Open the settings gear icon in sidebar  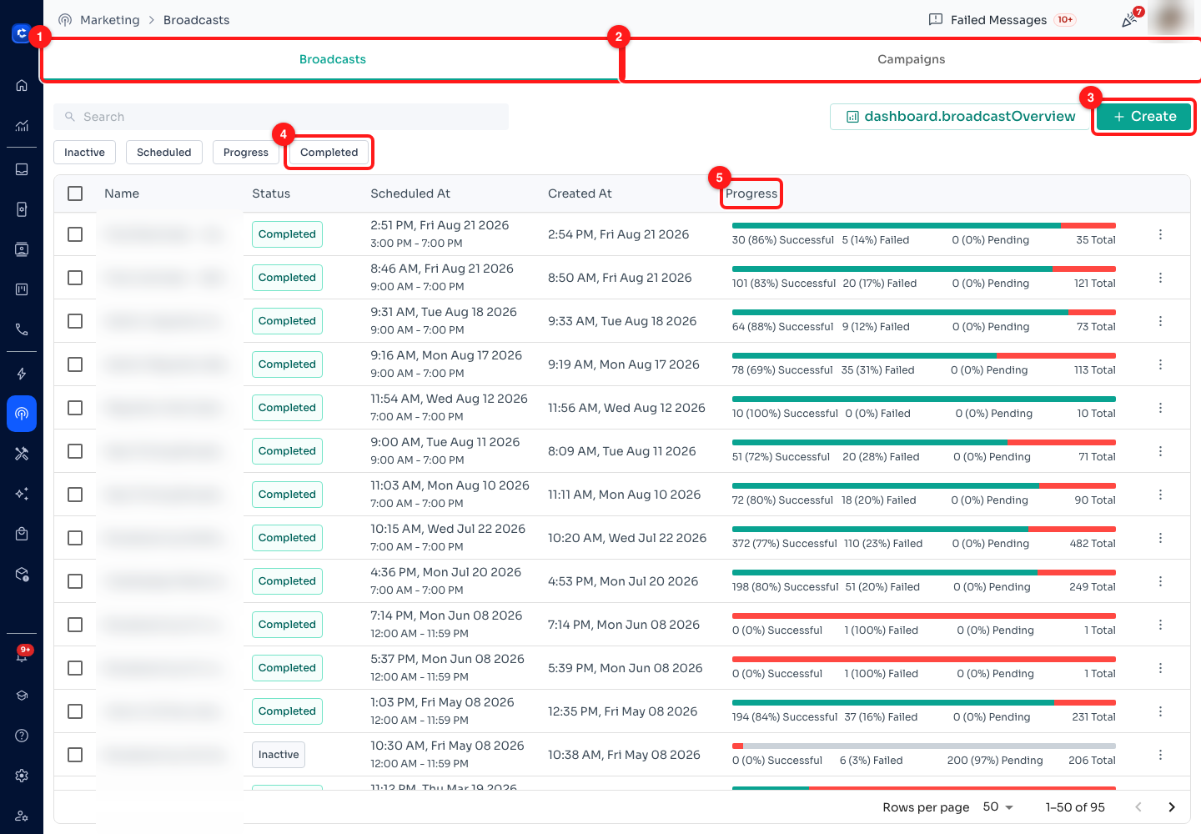pos(22,776)
